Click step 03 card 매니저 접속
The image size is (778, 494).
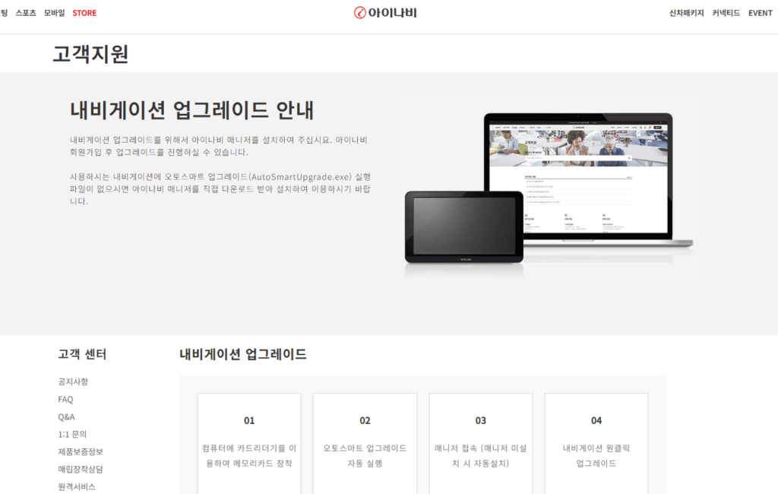click(x=480, y=443)
